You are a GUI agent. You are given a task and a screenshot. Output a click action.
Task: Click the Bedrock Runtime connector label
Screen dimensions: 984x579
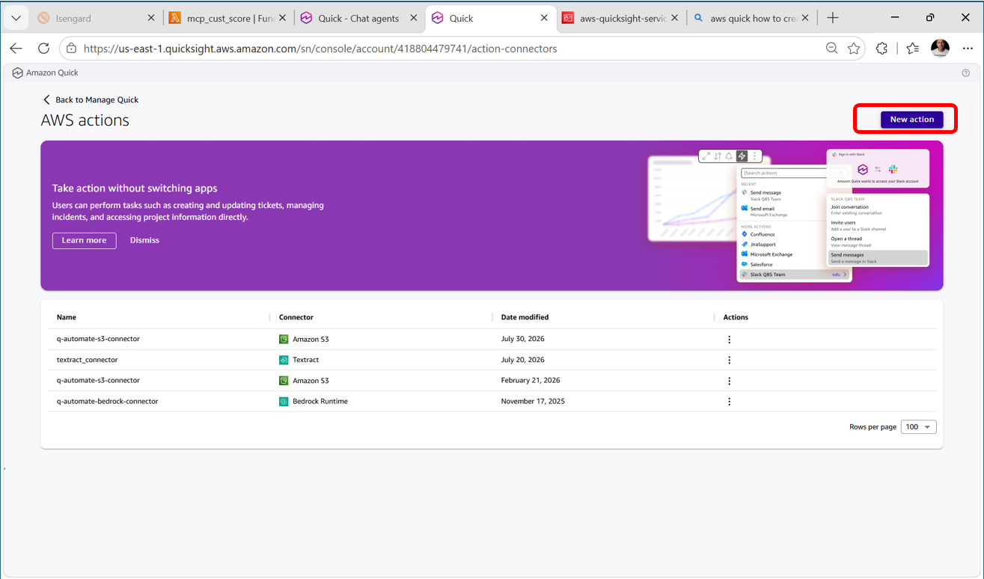(x=320, y=402)
